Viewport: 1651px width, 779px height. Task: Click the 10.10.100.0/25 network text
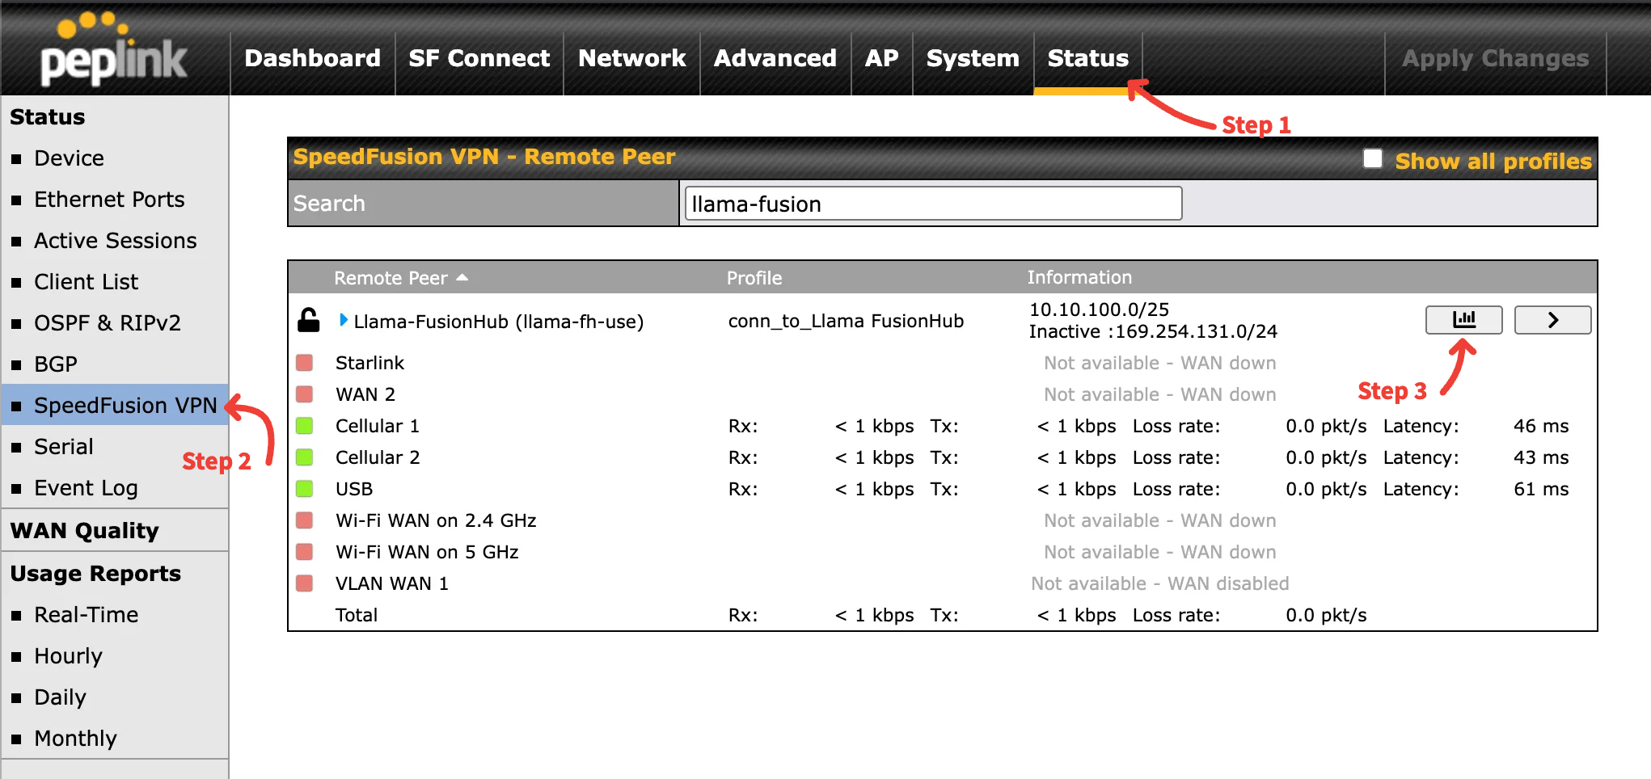tap(1099, 309)
